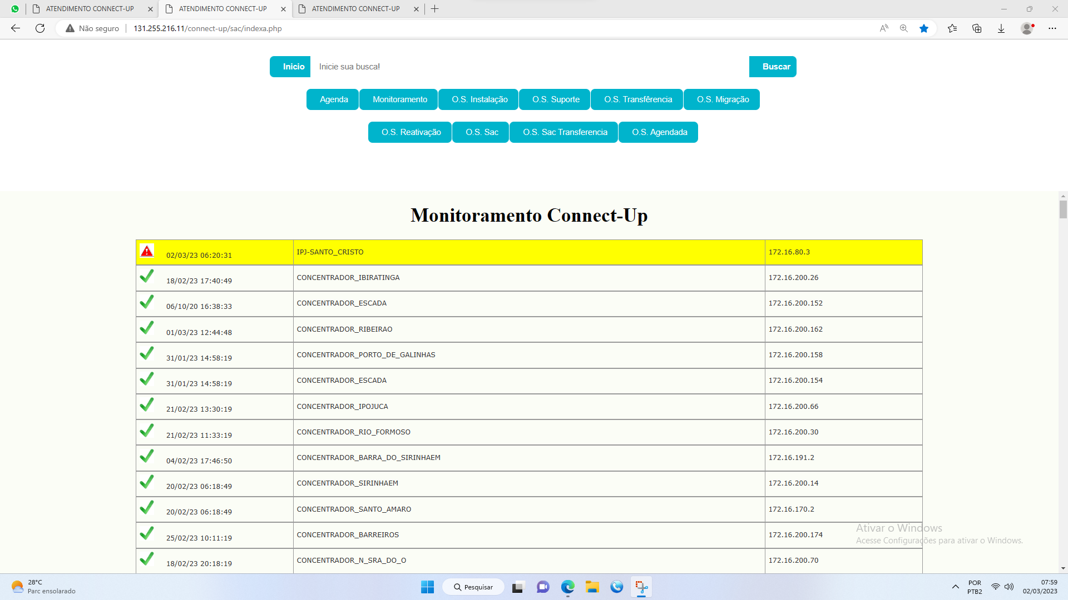Click the green checkmark beside CONCENTRADOR_RIO_FORMOSO

(x=147, y=431)
